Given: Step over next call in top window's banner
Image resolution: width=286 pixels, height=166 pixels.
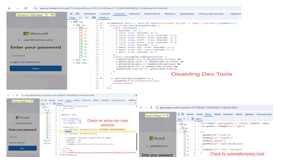Looking at the screenshot, I should (x=52, y=15).
